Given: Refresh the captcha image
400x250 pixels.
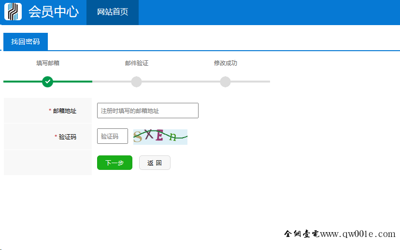Looking at the screenshot, I should pos(160,137).
